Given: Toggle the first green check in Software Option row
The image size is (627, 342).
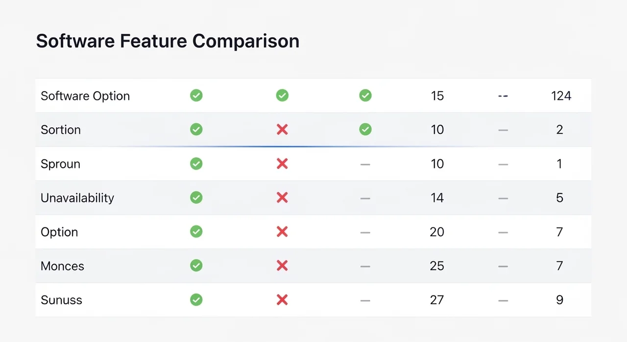Looking at the screenshot, I should pos(196,96).
